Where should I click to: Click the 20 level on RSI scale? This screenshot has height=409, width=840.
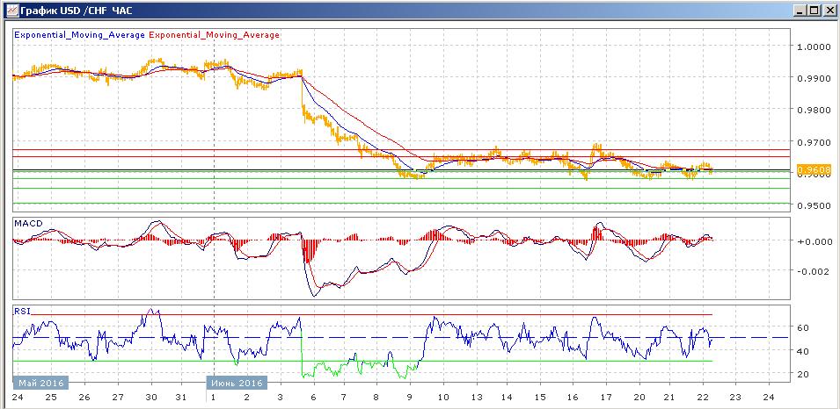pyautogui.click(x=803, y=374)
